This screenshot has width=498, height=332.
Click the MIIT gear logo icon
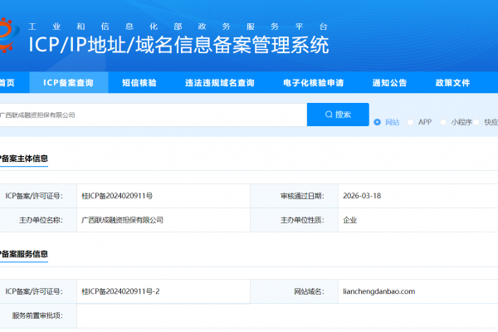point(8,34)
